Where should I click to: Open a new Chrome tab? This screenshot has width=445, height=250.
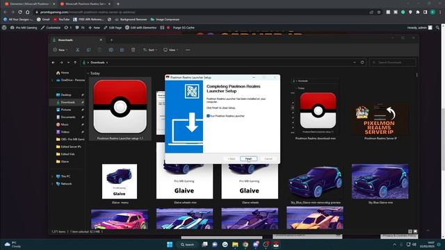click(x=118, y=4)
